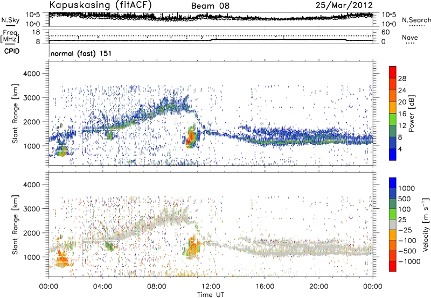The width and height of the screenshot is (431, 298).
Task: Click the '20:00' time axis tick label
Action: click(318, 287)
